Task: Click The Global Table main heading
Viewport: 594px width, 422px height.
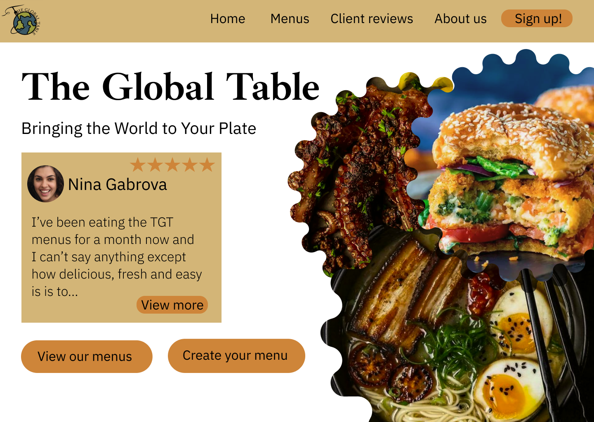Action: point(170,87)
